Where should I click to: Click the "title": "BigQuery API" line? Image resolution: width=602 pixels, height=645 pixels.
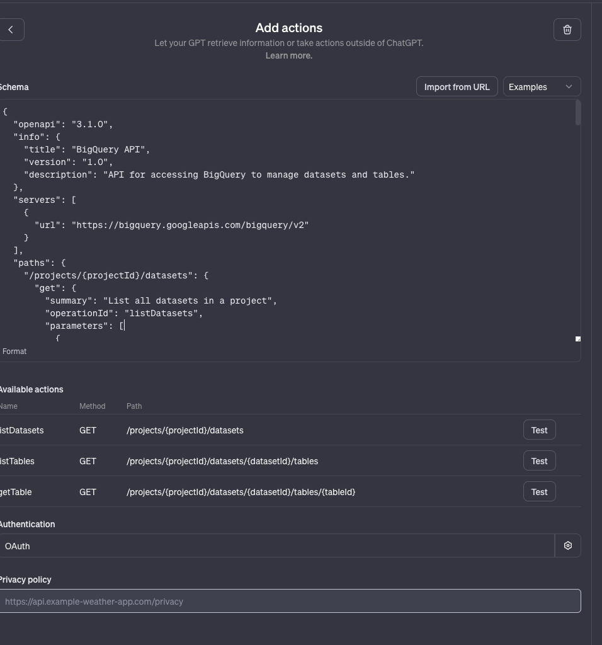pos(87,149)
